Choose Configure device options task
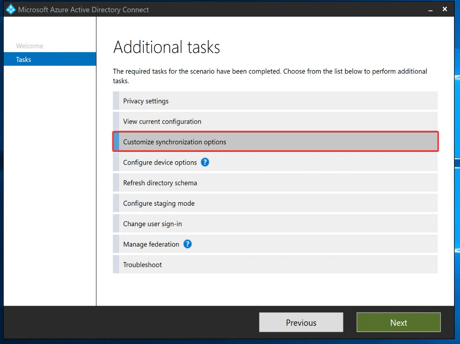This screenshot has height=344, width=460. 275,162
